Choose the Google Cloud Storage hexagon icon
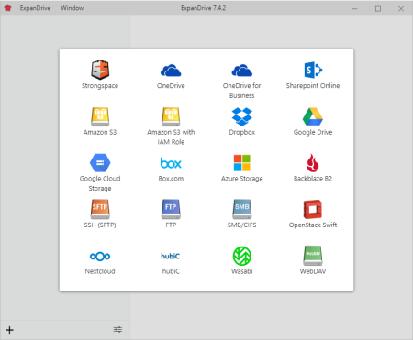This screenshot has height=340, width=413. 100,163
